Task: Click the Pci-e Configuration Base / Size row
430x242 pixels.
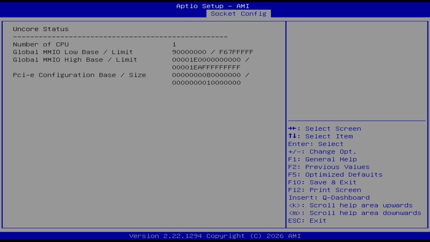Action: point(79,75)
